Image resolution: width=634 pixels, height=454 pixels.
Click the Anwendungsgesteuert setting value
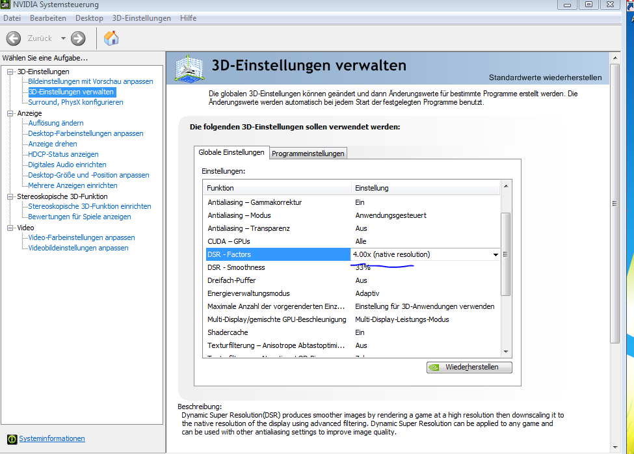[x=391, y=215]
